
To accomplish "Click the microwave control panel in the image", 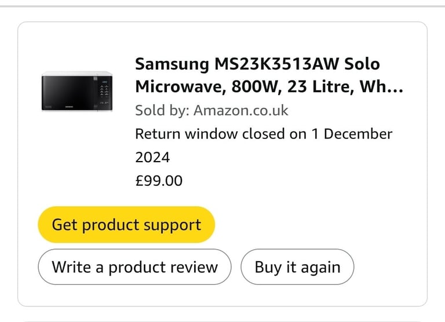I will (x=104, y=93).
